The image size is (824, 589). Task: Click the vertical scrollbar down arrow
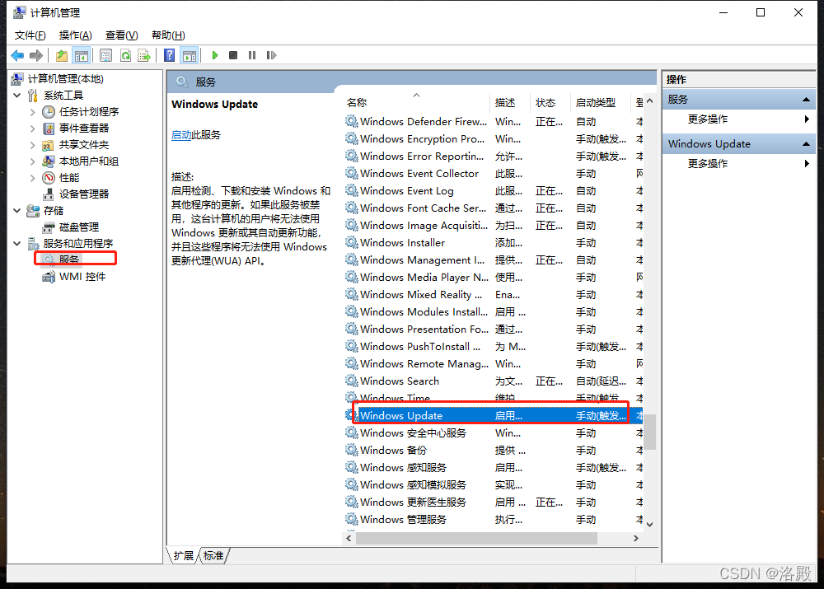coord(650,525)
